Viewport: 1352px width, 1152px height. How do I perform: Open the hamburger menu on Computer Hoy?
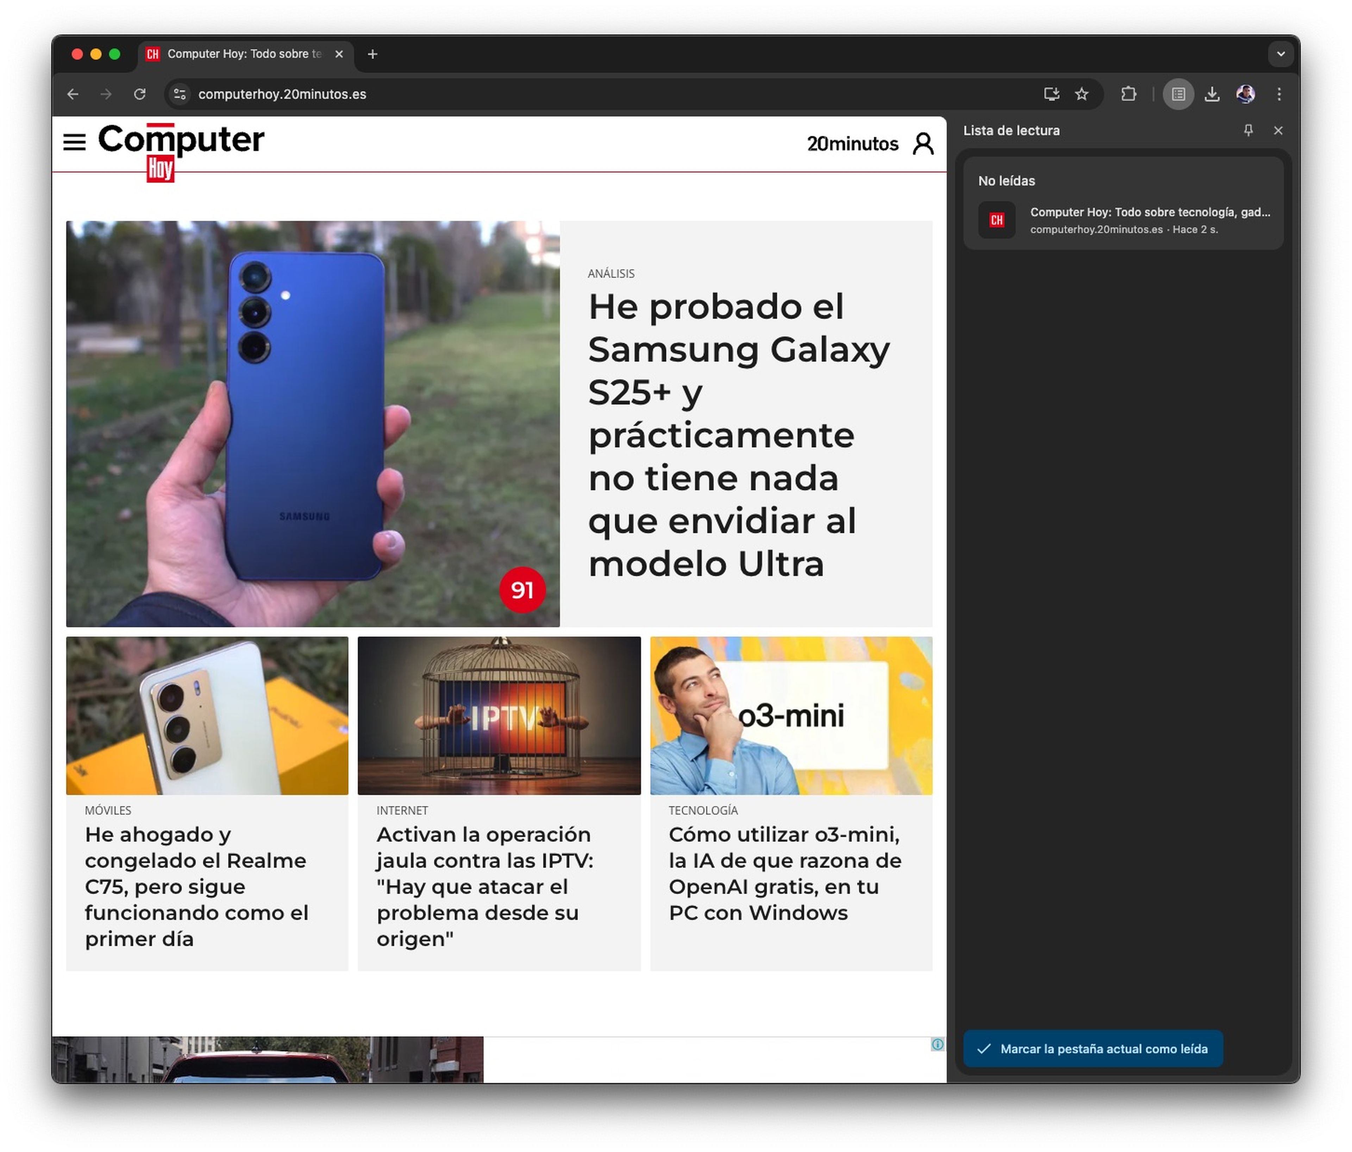(x=74, y=142)
